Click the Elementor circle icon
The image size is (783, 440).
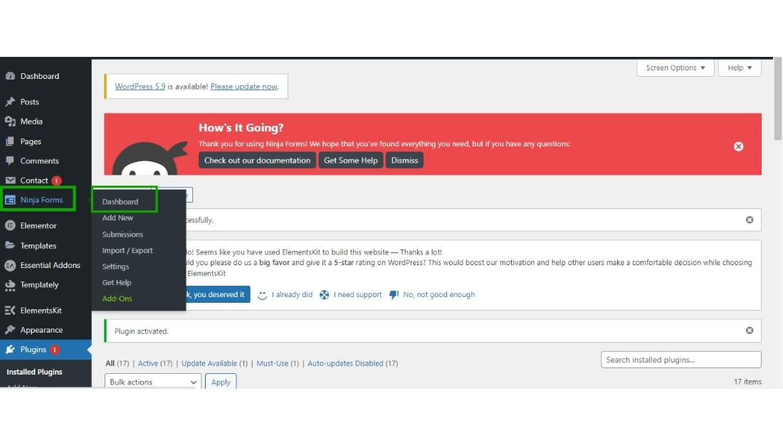(10, 225)
